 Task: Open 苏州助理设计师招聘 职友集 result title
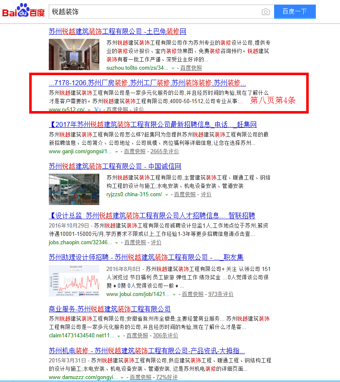(x=146, y=257)
